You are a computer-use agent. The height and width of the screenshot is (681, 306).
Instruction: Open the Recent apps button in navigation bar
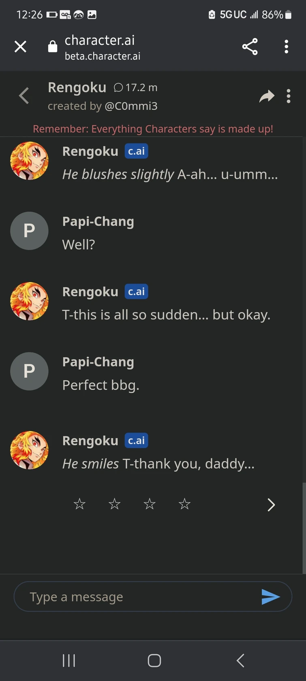pos(69,660)
